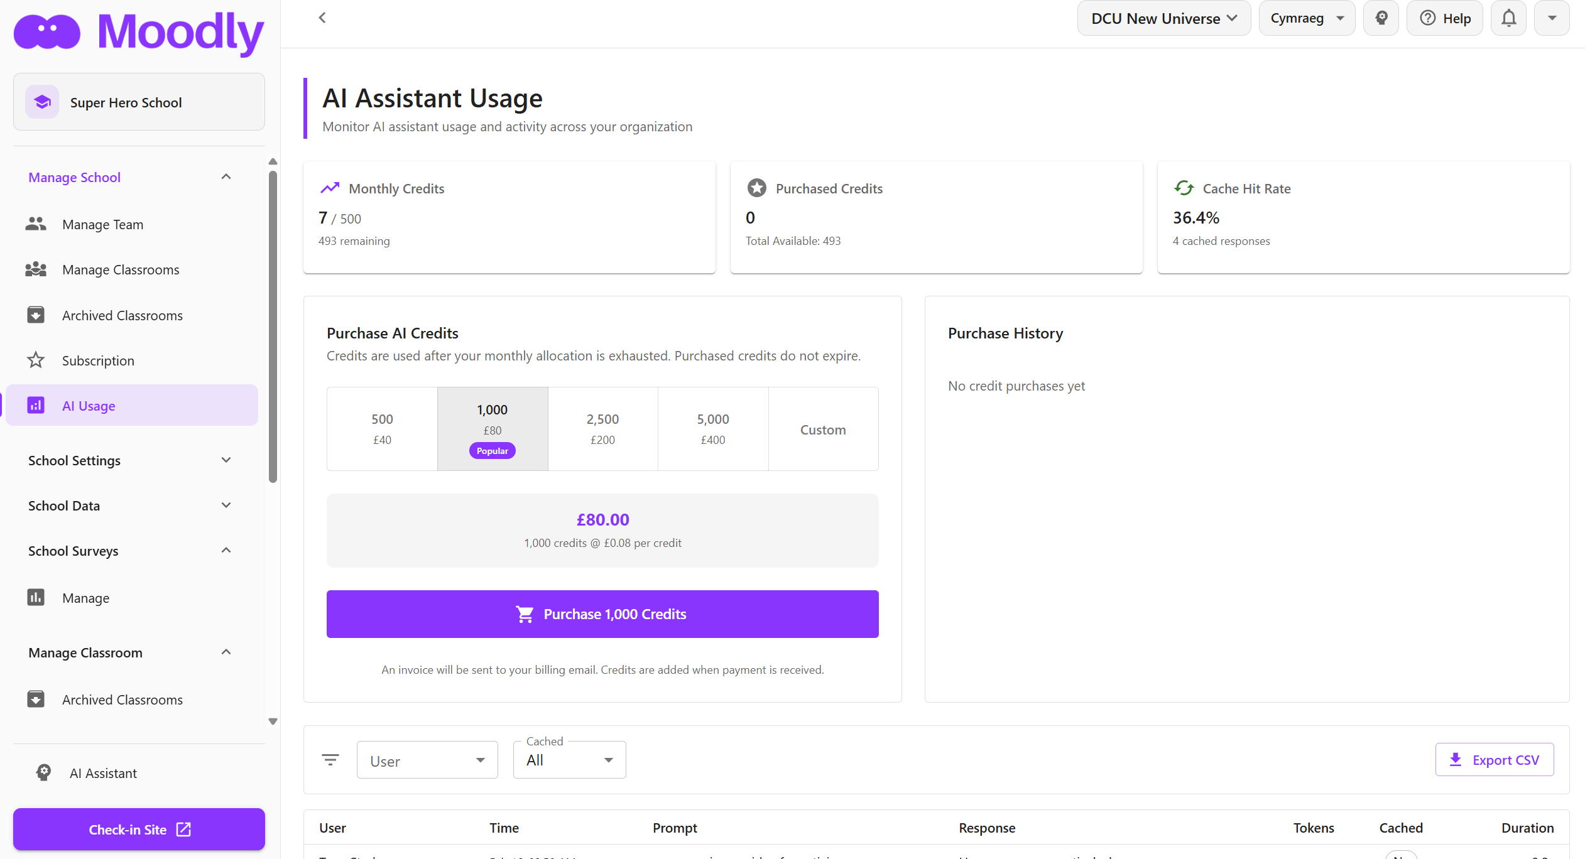
Task: Click the back arrow chevron
Action: [322, 18]
